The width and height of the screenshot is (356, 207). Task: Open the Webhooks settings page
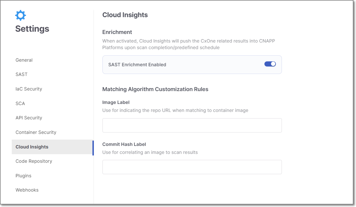[27, 190]
